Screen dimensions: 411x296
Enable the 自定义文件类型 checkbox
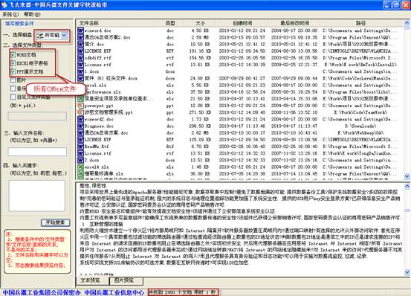(13, 97)
